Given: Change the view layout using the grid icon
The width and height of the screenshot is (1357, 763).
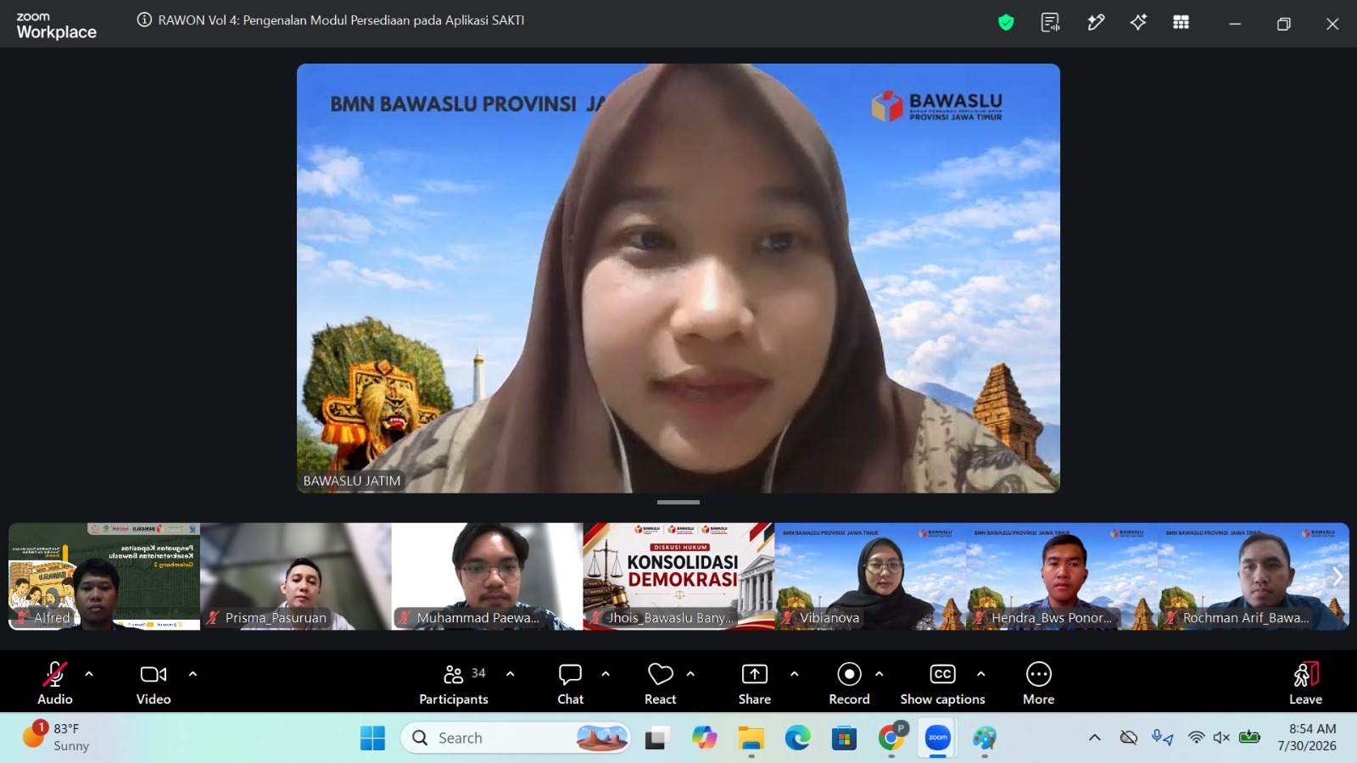Looking at the screenshot, I should pyautogui.click(x=1181, y=23).
